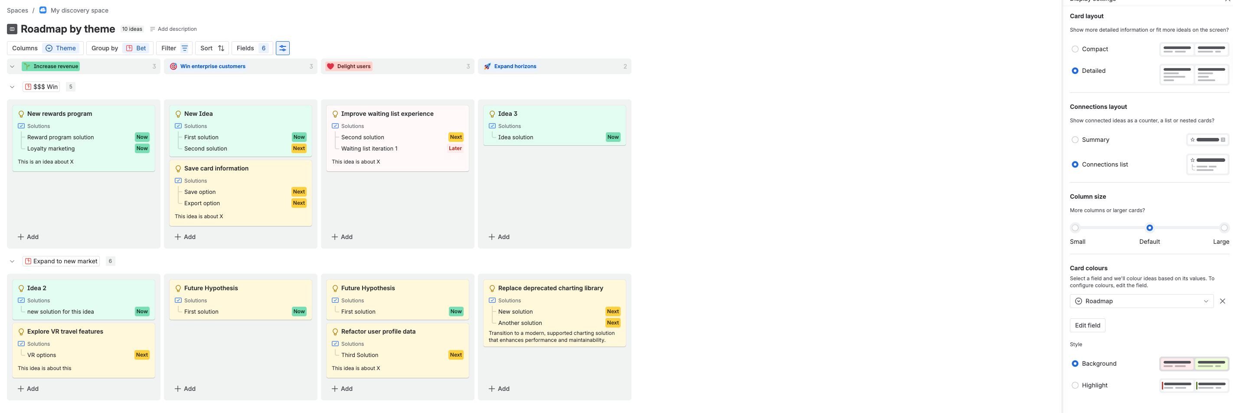Click the rocket icon on Expand horizons column
This screenshot has height=413, width=1233.
tap(487, 66)
